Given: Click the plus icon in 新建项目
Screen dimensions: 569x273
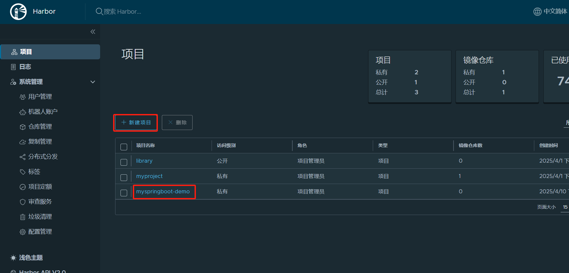Looking at the screenshot, I should (x=124, y=122).
